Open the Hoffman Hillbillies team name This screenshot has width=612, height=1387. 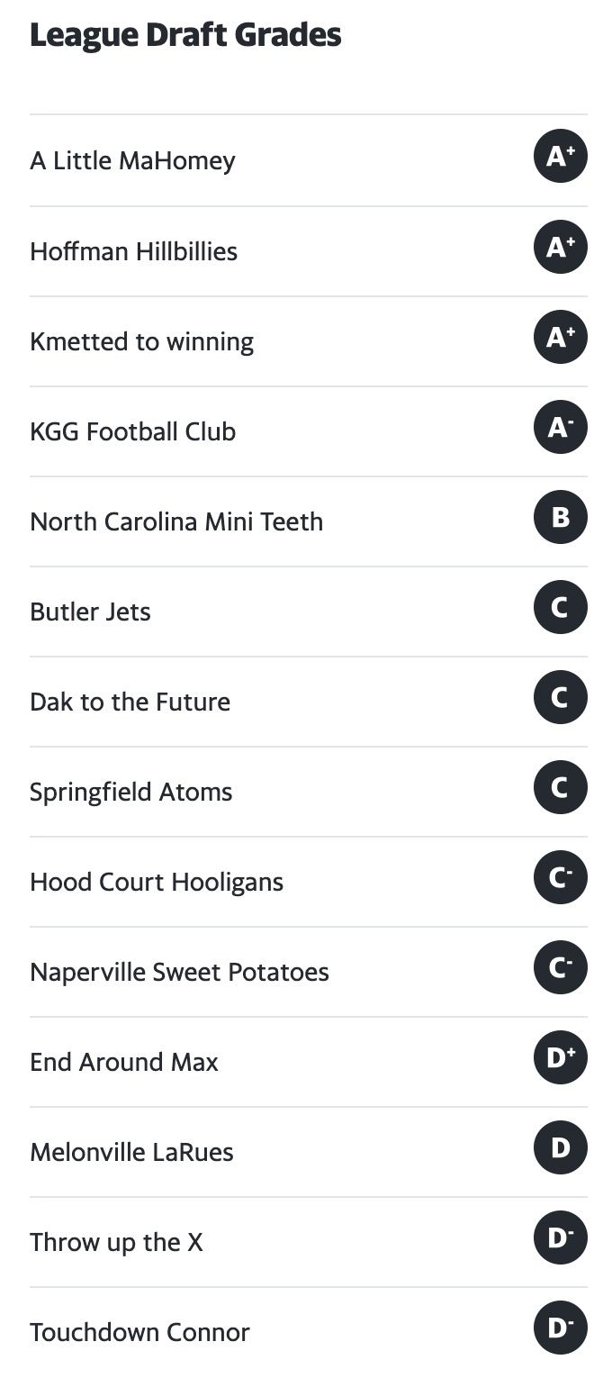(133, 251)
